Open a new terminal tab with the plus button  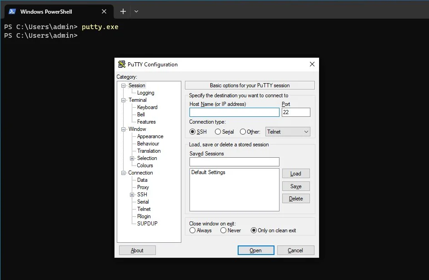122,11
